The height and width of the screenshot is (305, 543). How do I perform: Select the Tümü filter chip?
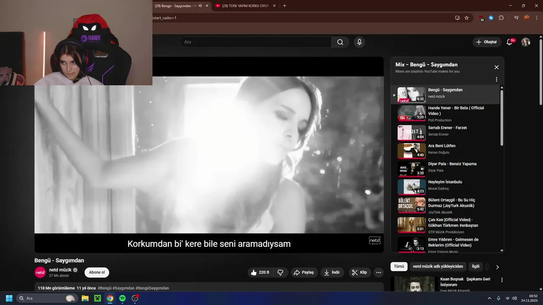click(x=399, y=266)
